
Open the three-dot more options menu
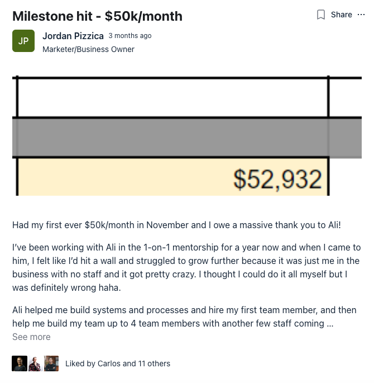click(362, 15)
